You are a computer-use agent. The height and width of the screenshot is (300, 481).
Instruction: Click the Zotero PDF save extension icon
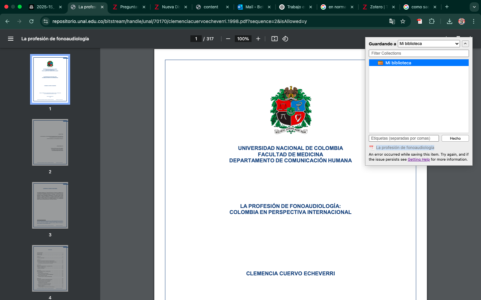(420, 21)
